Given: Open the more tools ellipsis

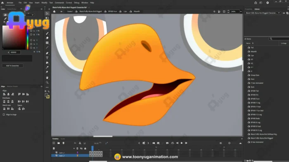Looking at the screenshot, I should [x=47, y=87].
